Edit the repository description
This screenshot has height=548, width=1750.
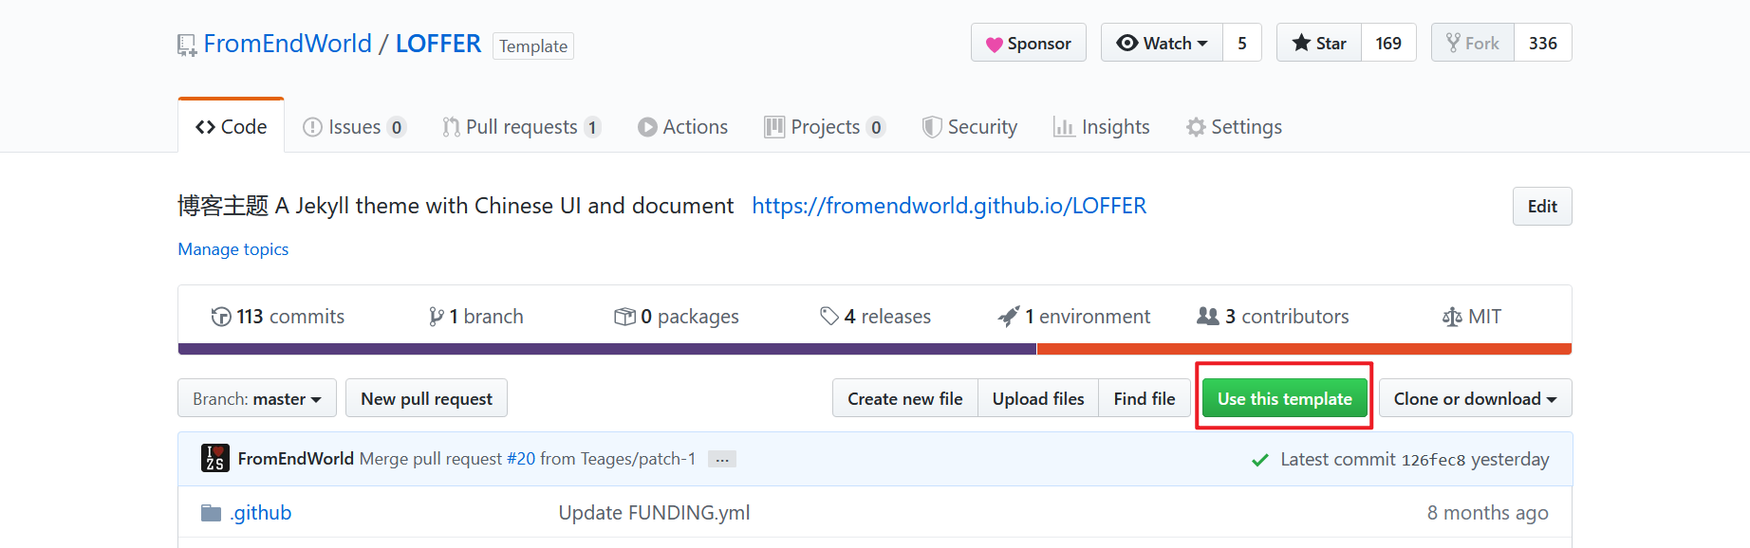click(1542, 206)
